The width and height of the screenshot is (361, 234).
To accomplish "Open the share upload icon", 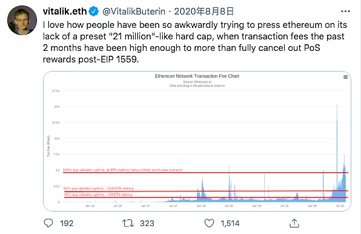I will (294, 223).
